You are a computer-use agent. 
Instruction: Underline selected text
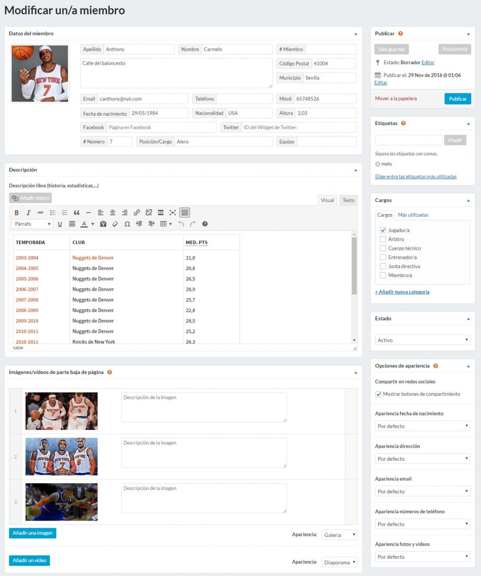click(60, 224)
